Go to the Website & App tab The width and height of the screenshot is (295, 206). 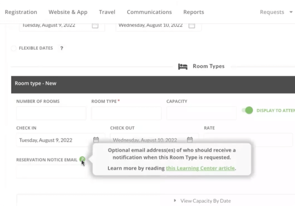[x=68, y=12]
